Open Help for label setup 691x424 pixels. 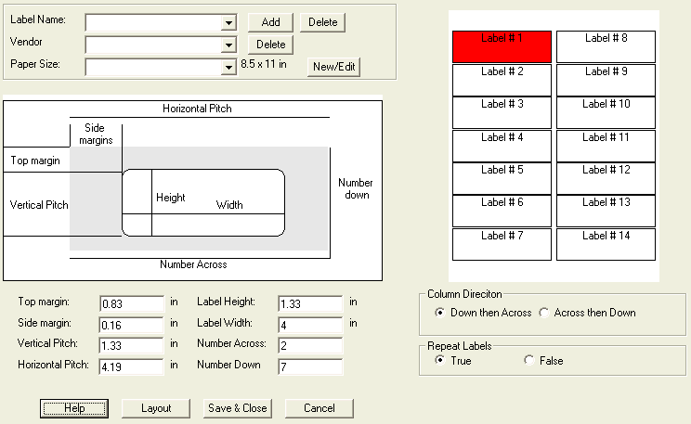74,408
